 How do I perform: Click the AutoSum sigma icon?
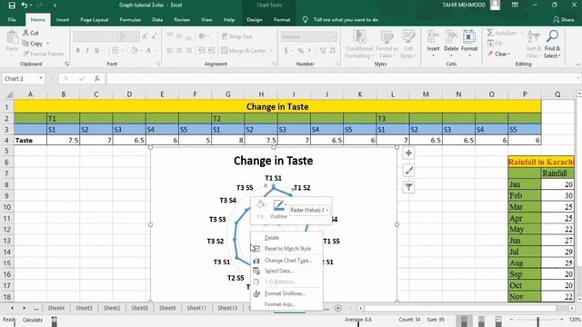tap(490, 33)
